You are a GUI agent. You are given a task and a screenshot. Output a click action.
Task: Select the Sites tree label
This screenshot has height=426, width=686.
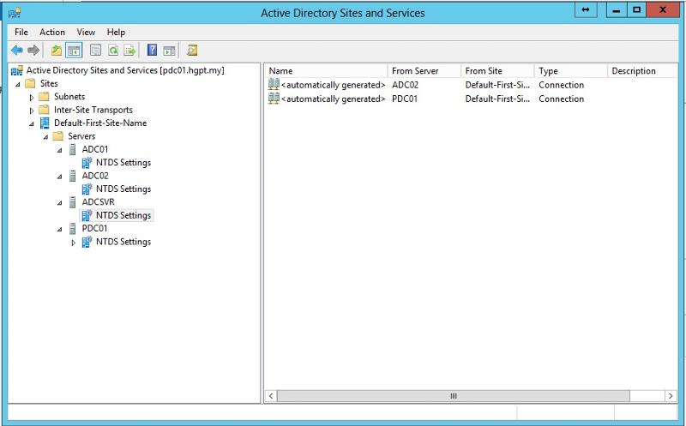49,83
